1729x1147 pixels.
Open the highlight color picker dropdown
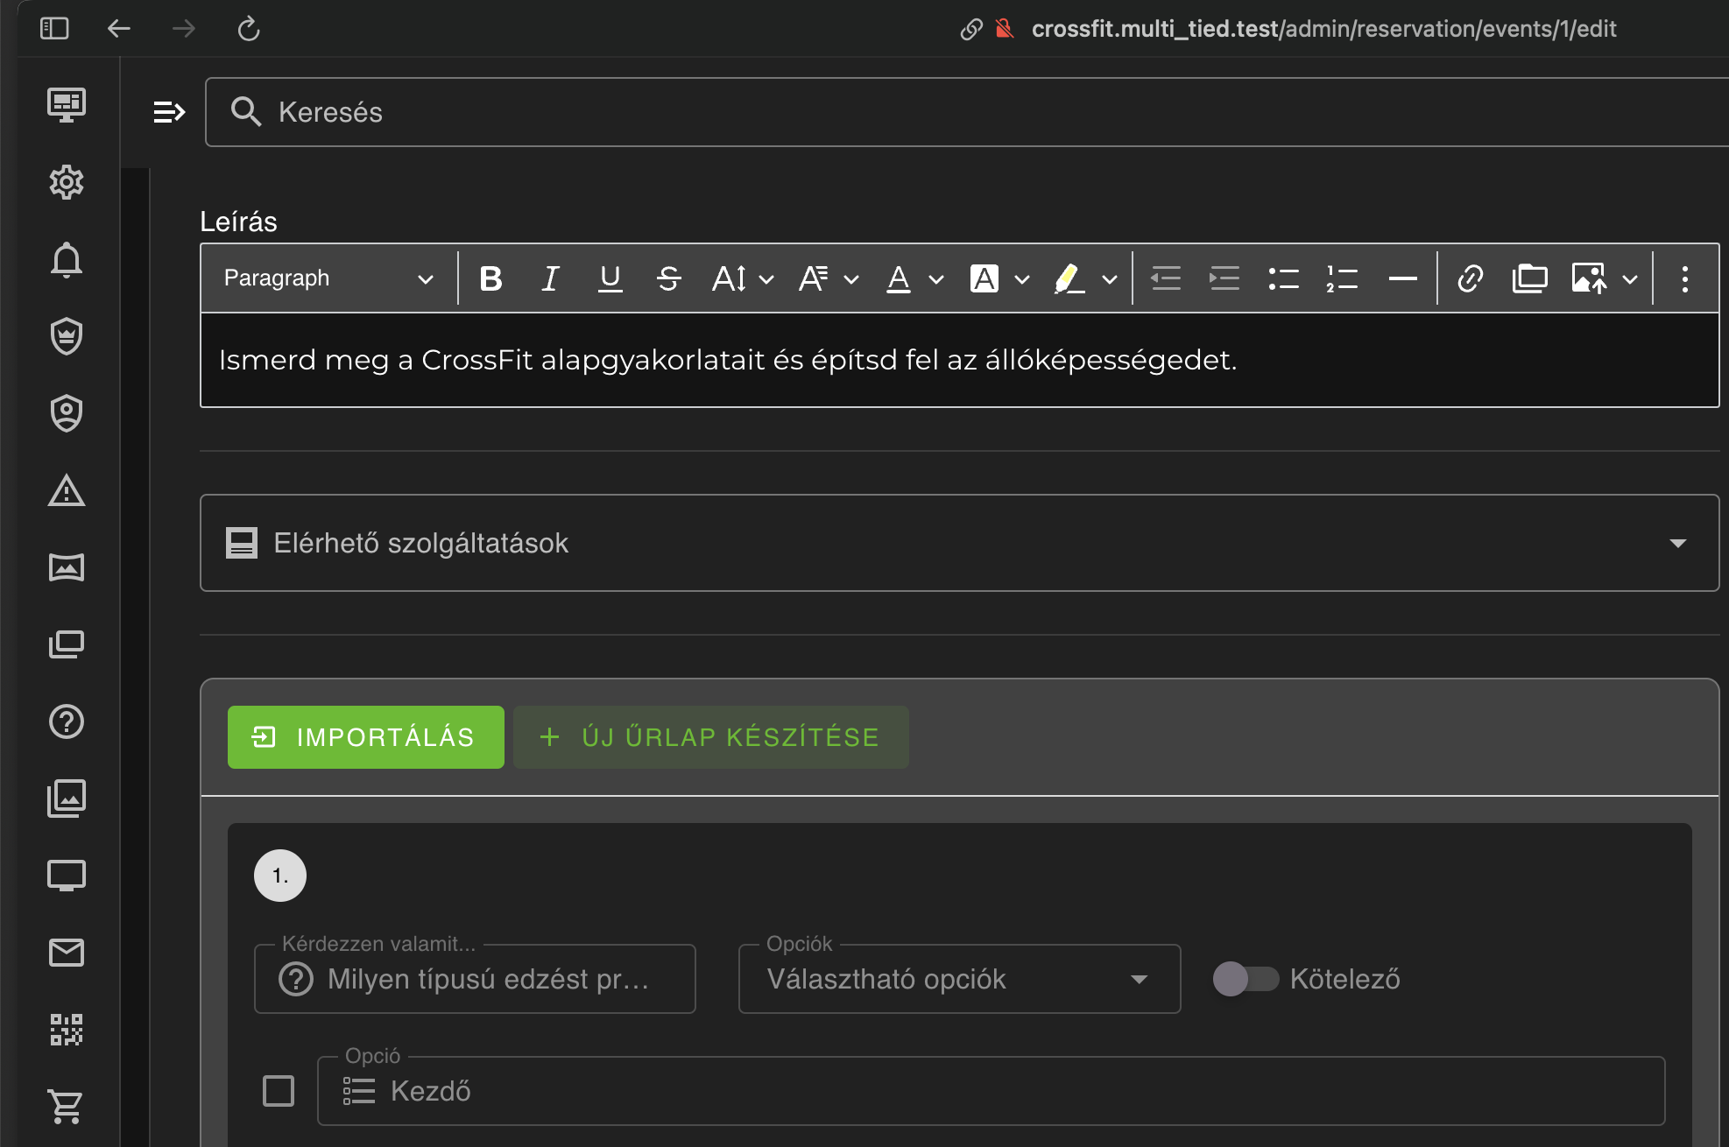pos(1109,279)
